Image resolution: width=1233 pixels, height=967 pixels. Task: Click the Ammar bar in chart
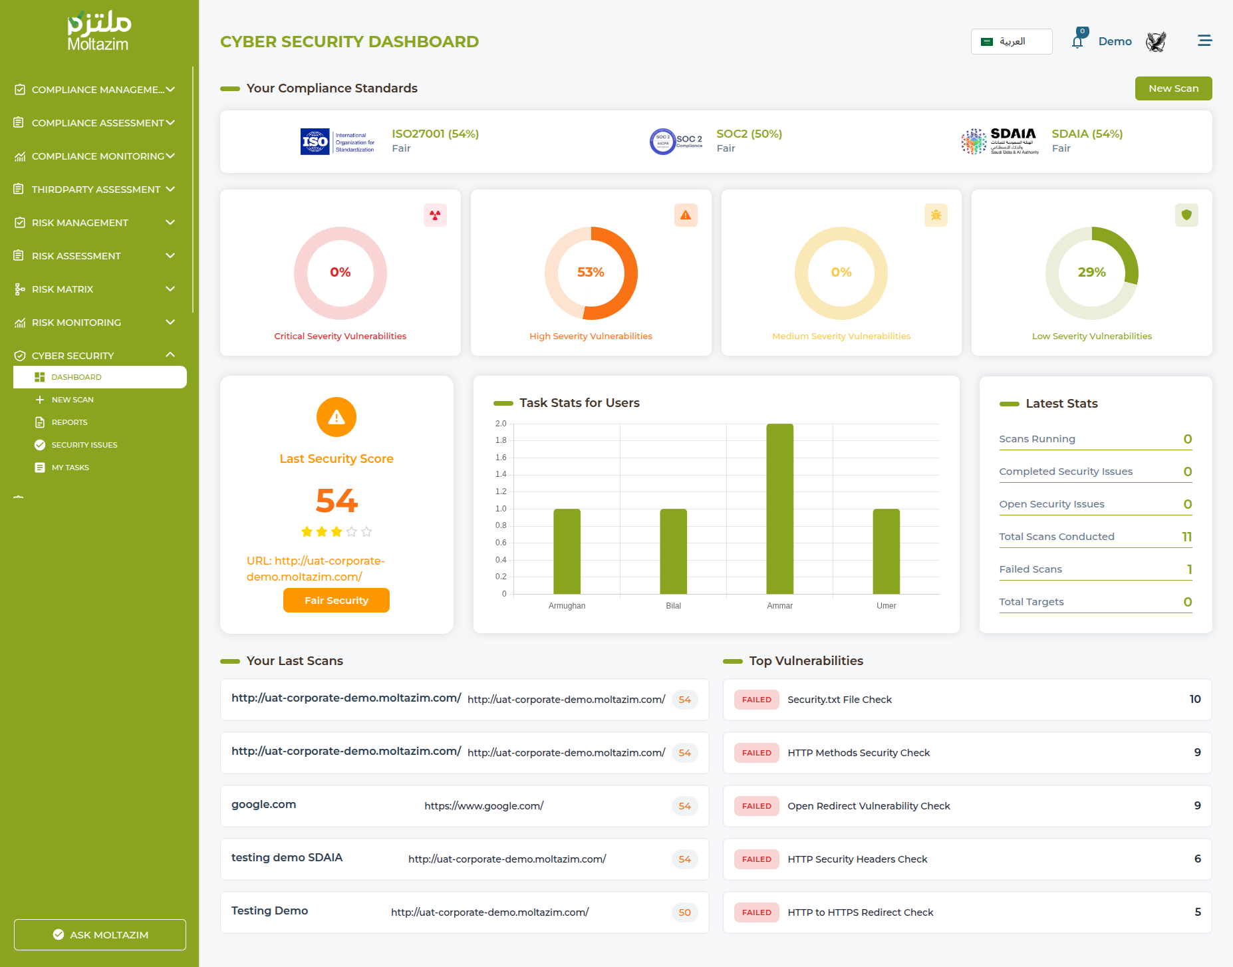[779, 509]
